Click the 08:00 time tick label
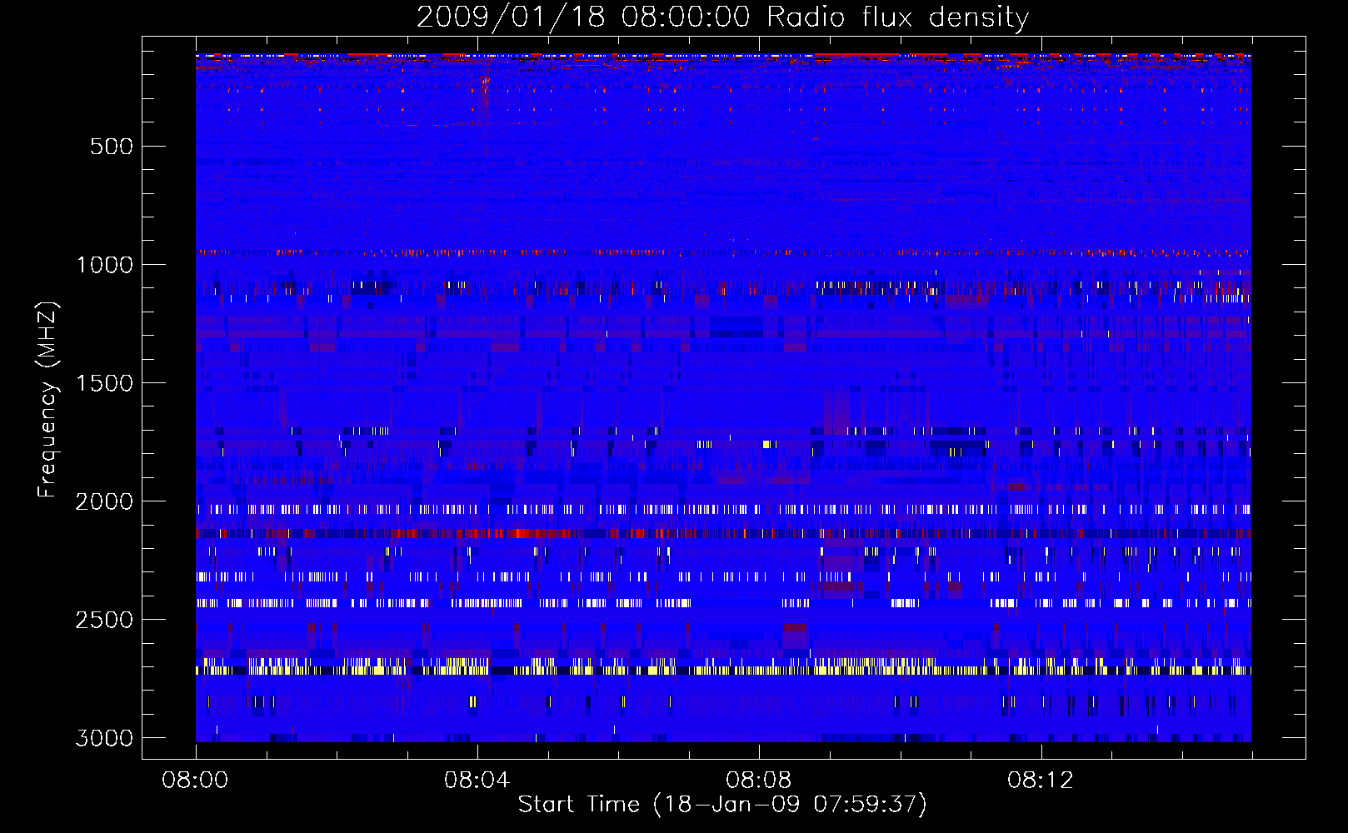This screenshot has height=833, width=1348. pos(195,781)
